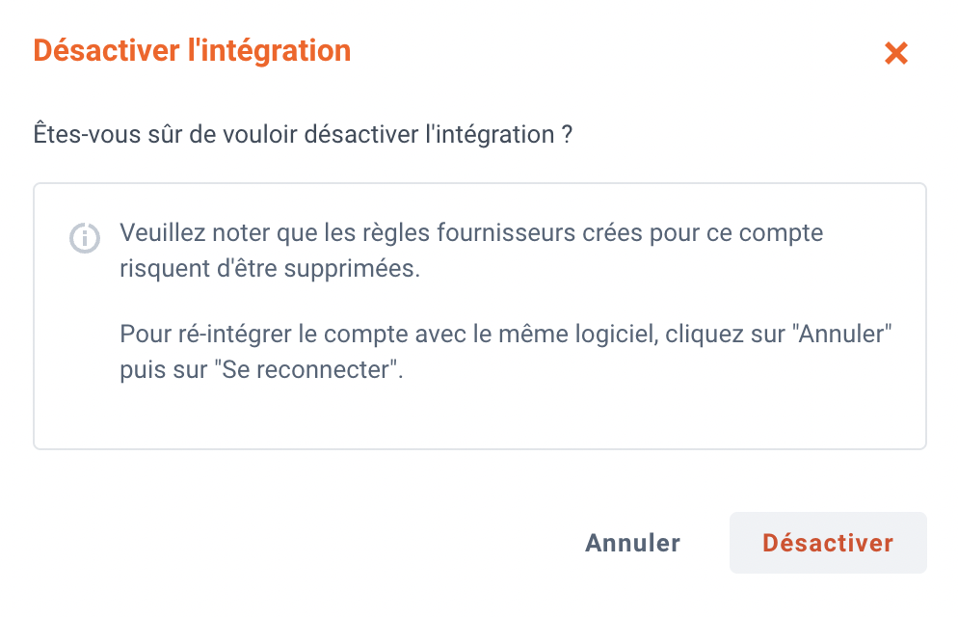Select the grey Désactiver action at the bottom

pos(828,543)
